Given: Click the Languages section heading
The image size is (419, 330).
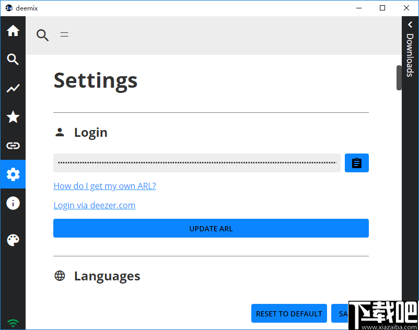Looking at the screenshot, I should (107, 276).
